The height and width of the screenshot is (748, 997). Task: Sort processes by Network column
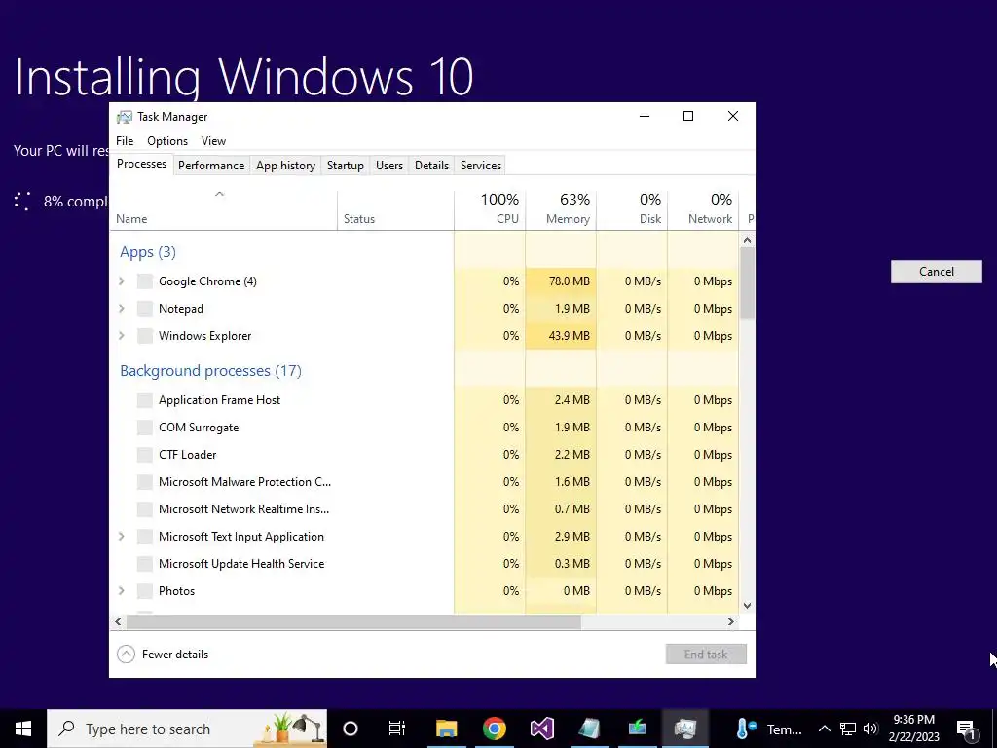click(703, 209)
